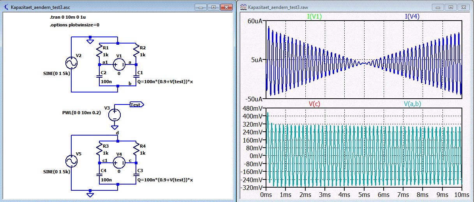The height and width of the screenshot is (202, 474).
Task: Click the -50uA axis label
Action: [254, 99]
